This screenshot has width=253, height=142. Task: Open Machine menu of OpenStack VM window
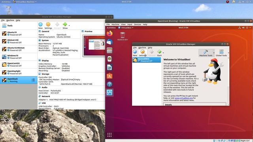115,24
